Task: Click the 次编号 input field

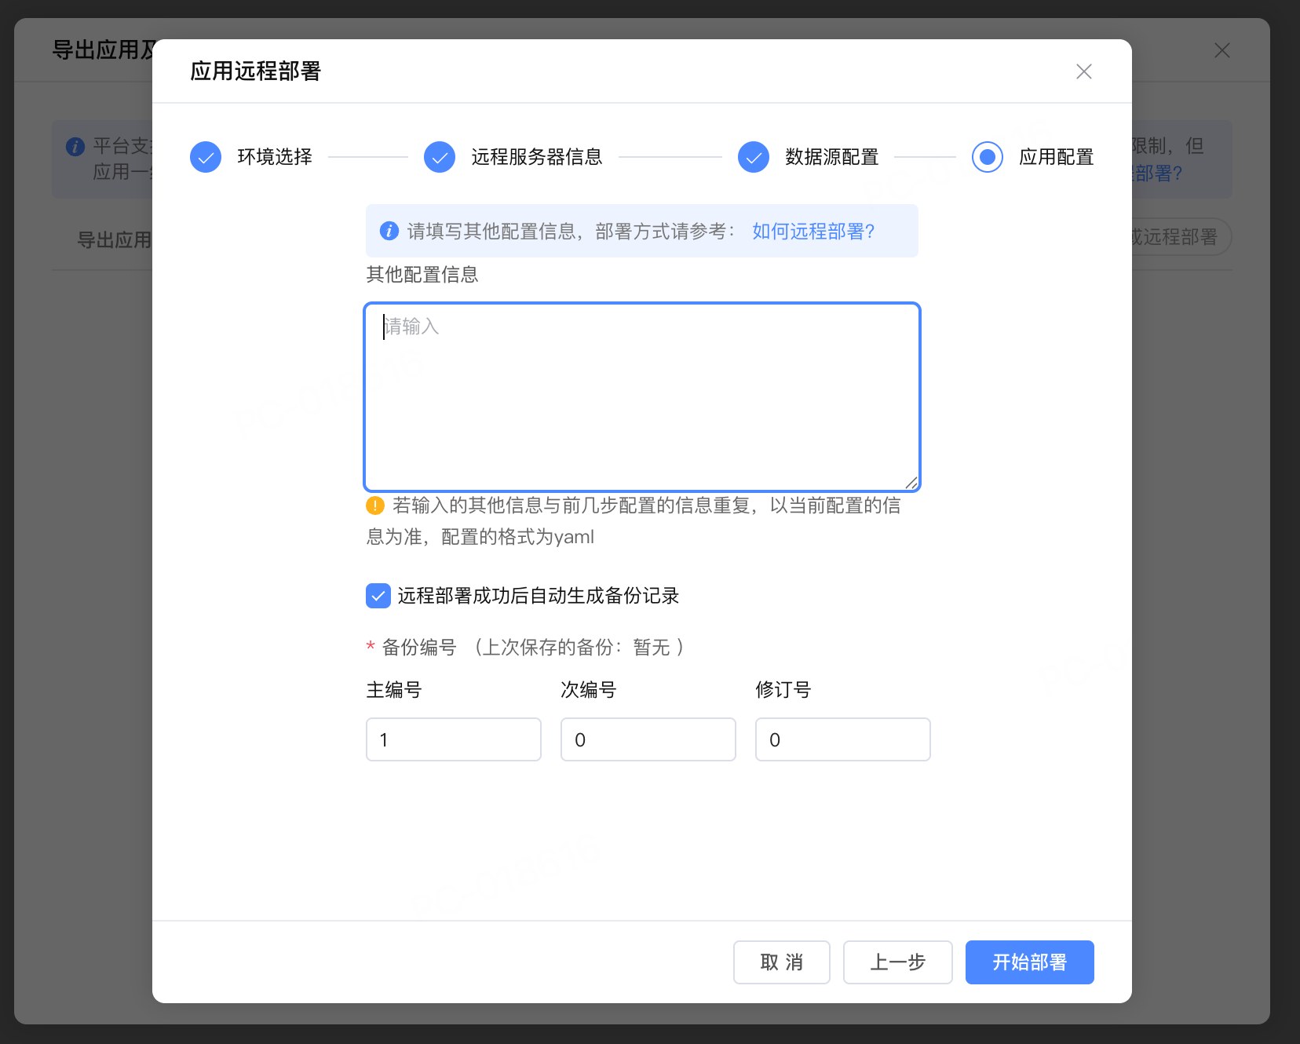Action: pos(648,739)
